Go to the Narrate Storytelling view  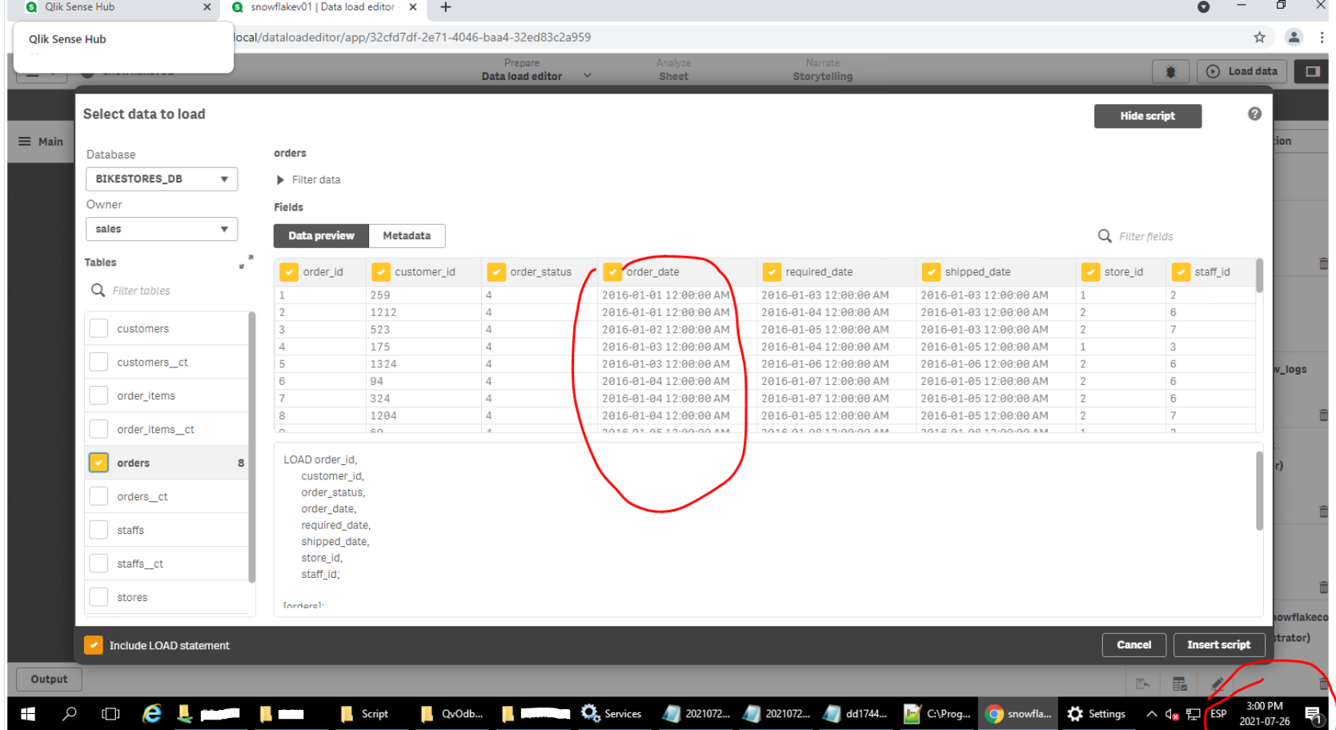822,70
